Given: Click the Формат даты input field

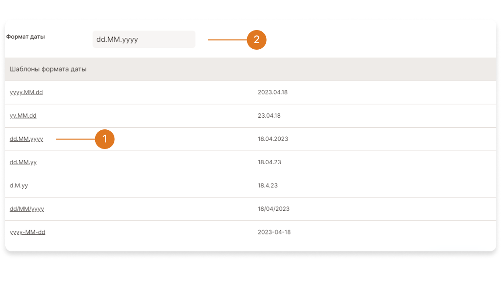Looking at the screenshot, I should (x=144, y=40).
